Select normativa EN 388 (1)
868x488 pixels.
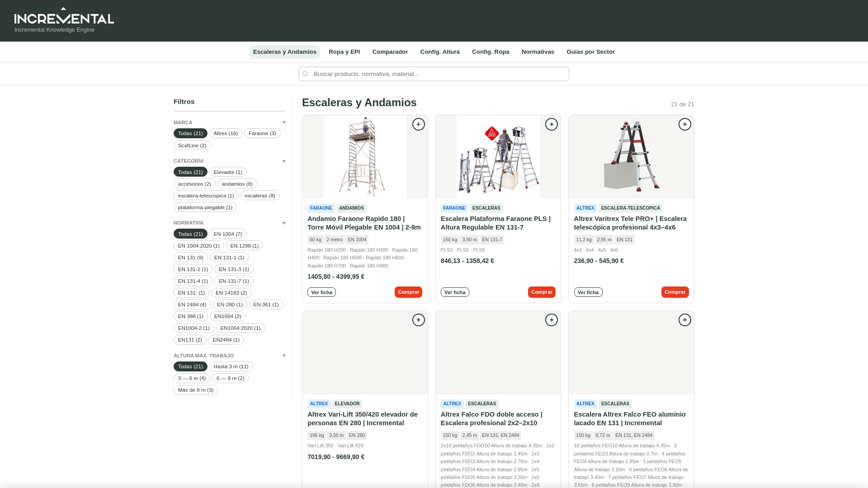click(x=191, y=316)
